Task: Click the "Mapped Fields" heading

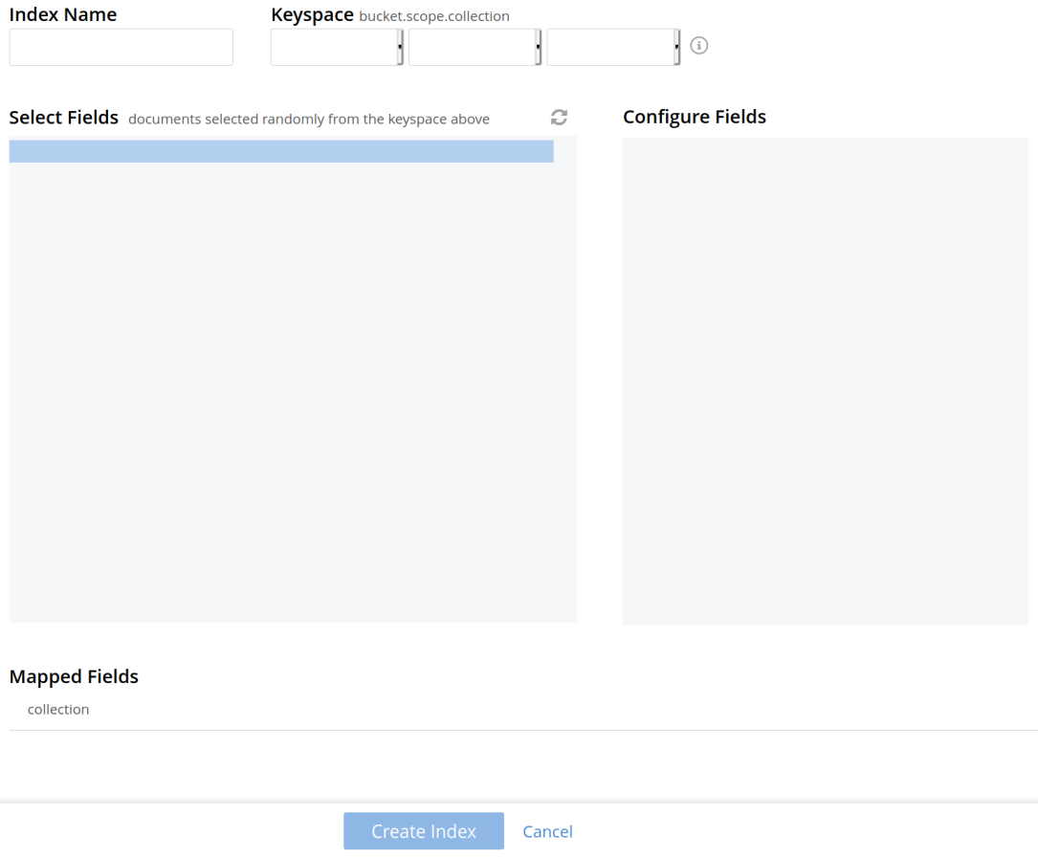Action: coord(74,677)
